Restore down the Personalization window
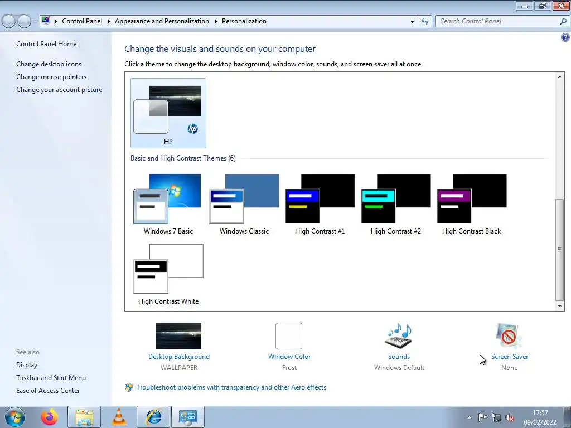The width and height of the screenshot is (571, 428). [543, 6]
